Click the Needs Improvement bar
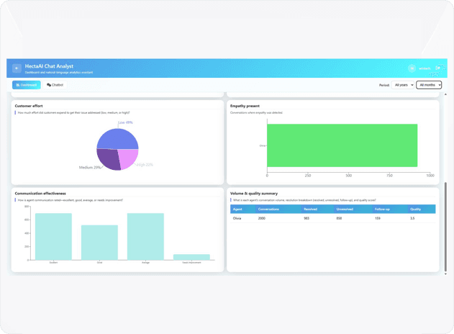 191,257
